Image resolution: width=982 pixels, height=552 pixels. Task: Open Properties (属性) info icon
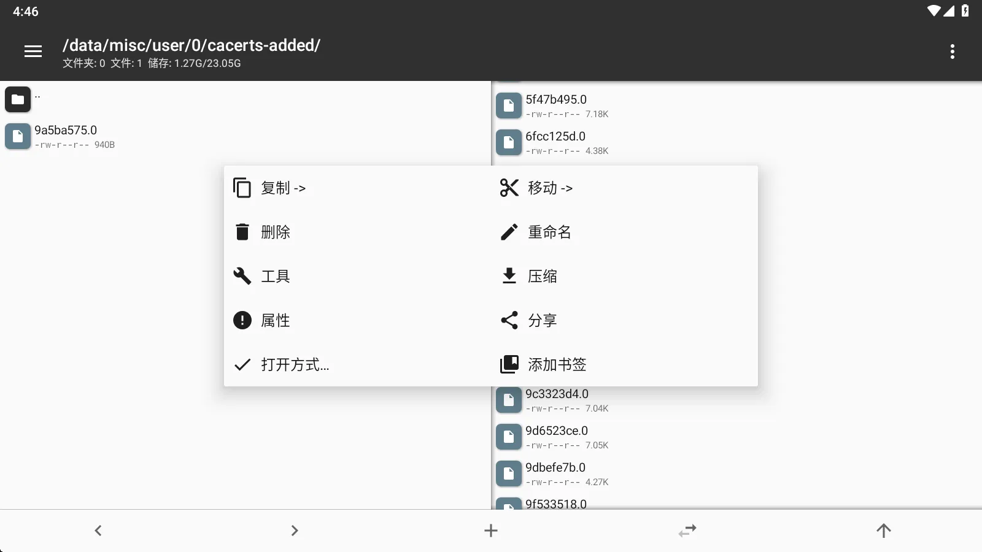coord(242,320)
